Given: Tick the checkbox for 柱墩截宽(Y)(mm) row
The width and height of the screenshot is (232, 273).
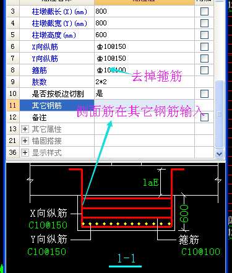Looking at the screenshot, I should 204,23.
